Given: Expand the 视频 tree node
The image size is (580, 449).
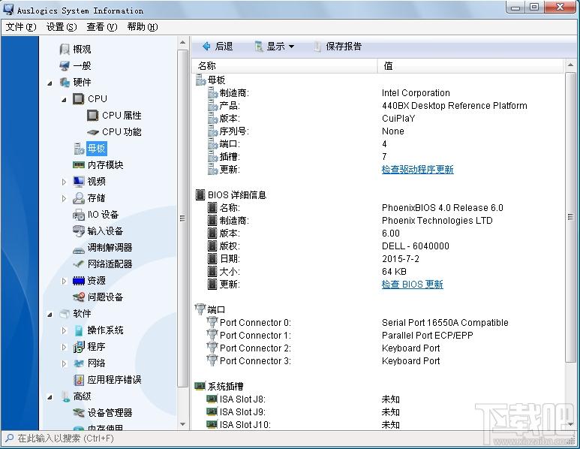Looking at the screenshot, I should [64, 182].
